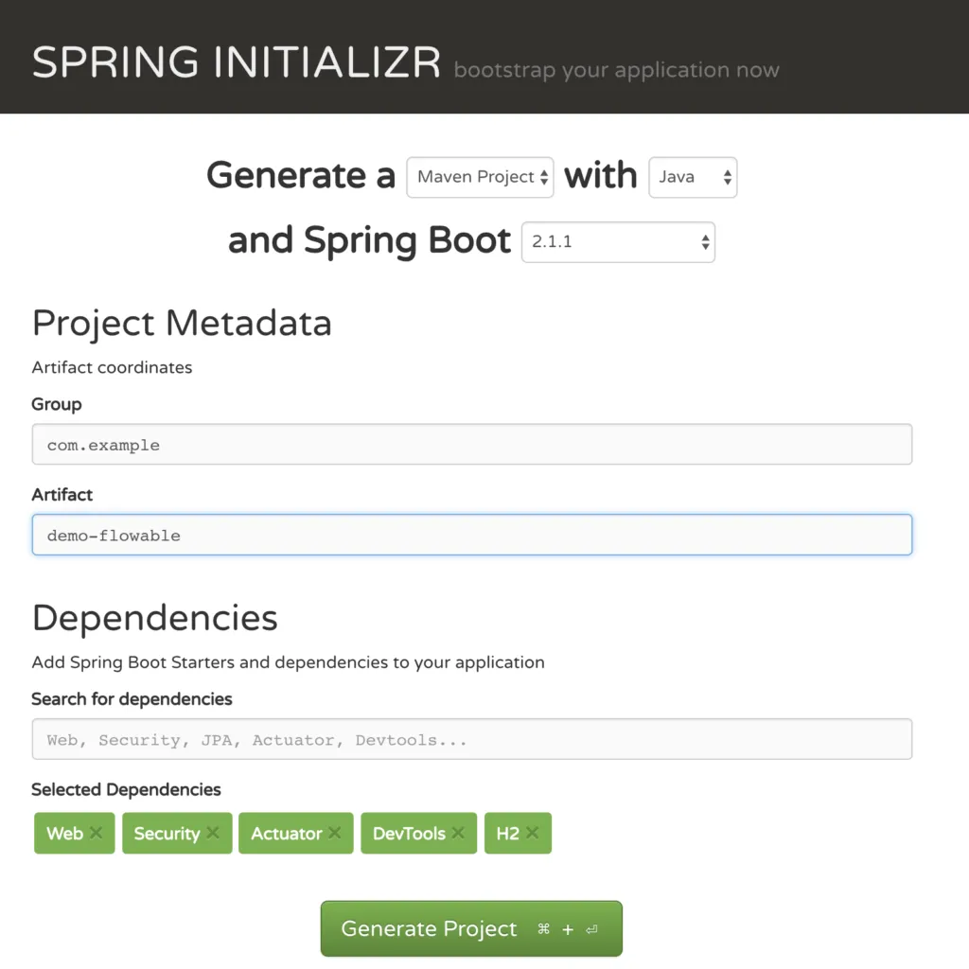Click the Web dependency label
Viewport: 969px width, 969px height.
pyautogui.click(x=65, y=833)
